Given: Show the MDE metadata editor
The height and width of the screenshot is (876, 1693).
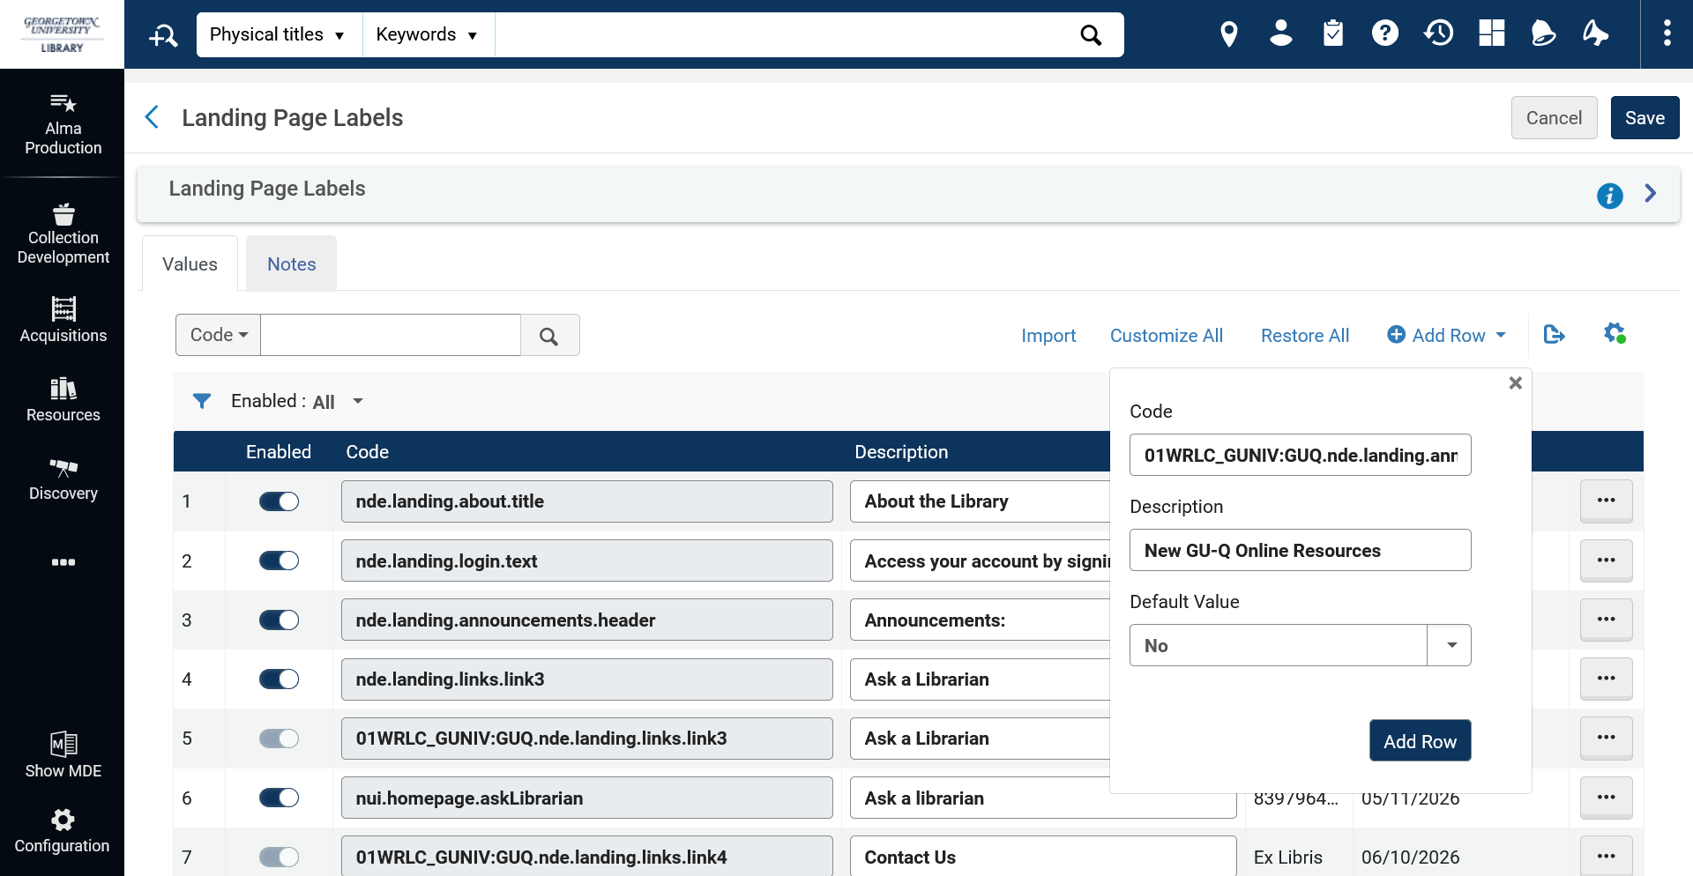Looking at the screenshot, I should 63,755.
